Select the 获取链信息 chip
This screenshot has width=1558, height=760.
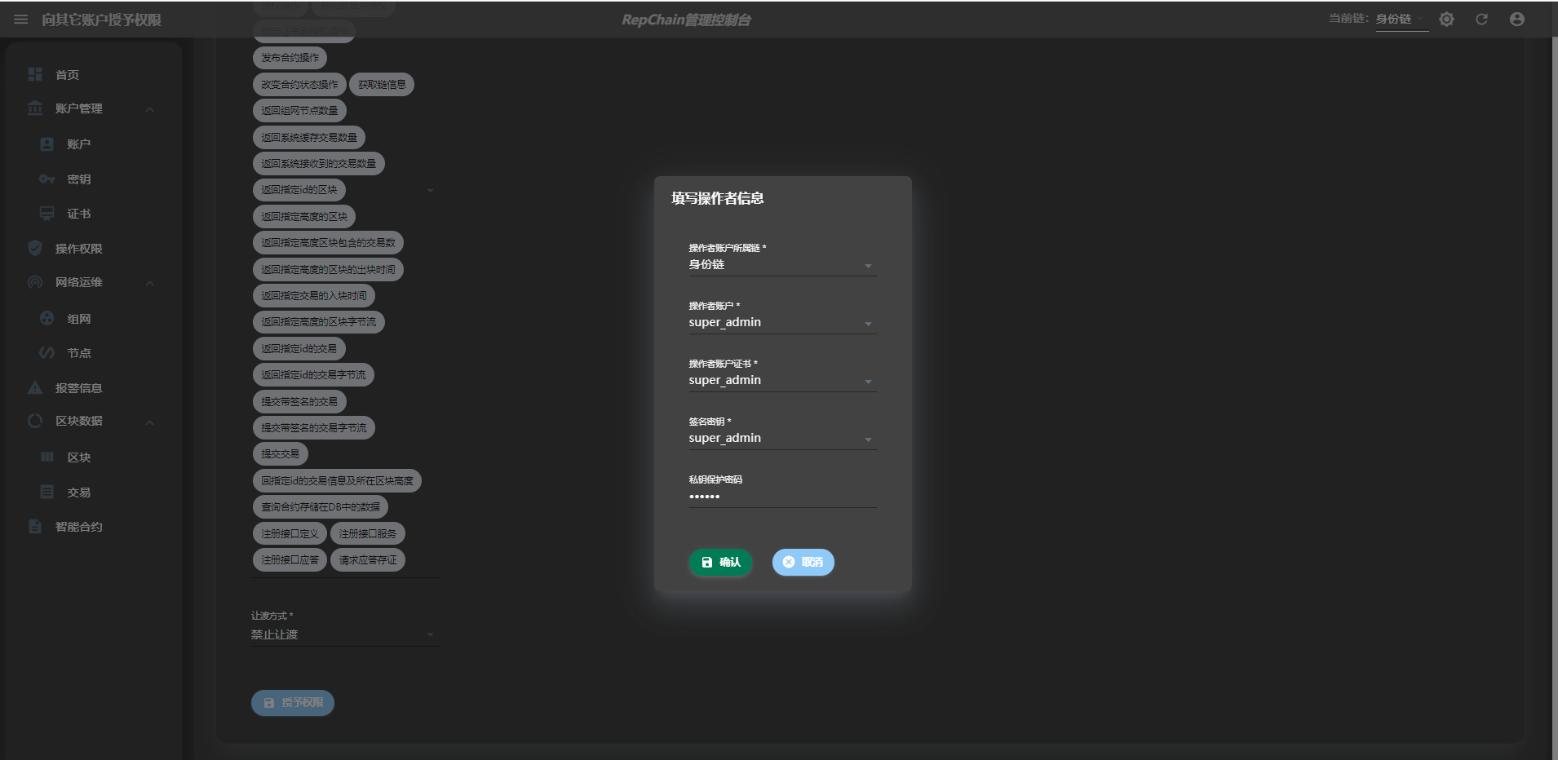(x=382, y=84)
